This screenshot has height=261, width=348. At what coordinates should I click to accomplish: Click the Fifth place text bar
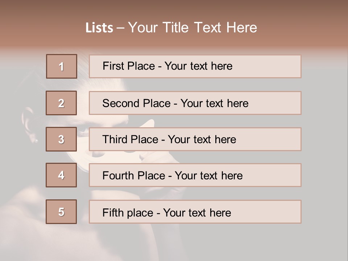195,212
